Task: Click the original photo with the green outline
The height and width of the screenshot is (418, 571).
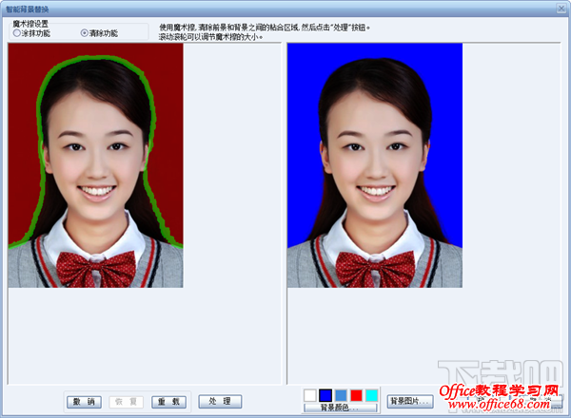Action: [95, 165]
